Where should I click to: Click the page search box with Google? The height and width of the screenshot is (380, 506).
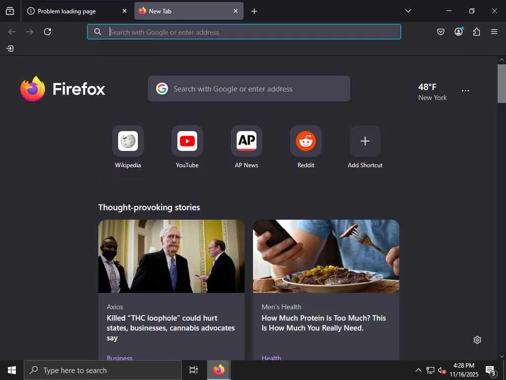coord(249,89)
